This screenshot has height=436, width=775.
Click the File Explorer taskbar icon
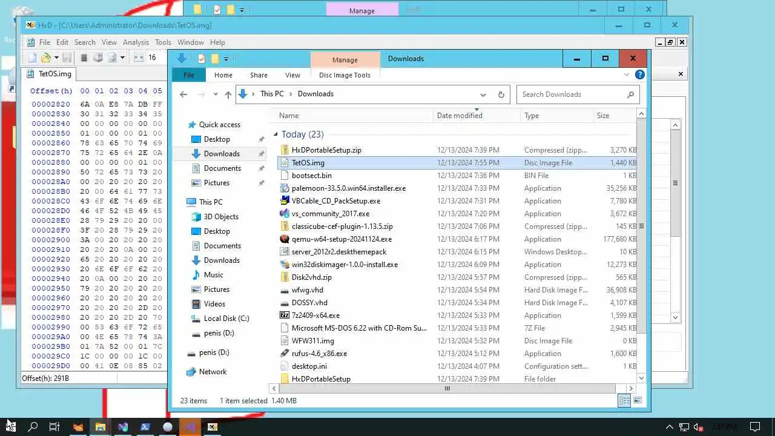[101, 427]
